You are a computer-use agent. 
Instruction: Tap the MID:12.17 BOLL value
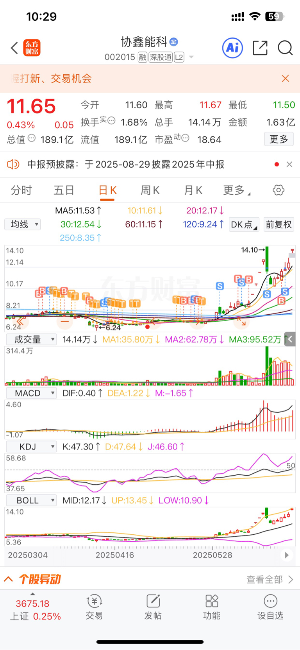[84, 500]
